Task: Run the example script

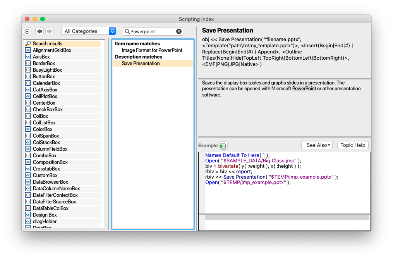Action: click(x=223, y=145)
